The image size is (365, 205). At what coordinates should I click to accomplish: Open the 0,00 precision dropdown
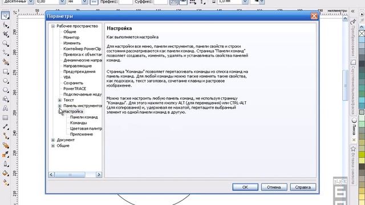coord(62,2)
